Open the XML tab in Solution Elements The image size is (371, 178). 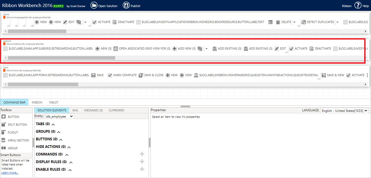point(75,110)
